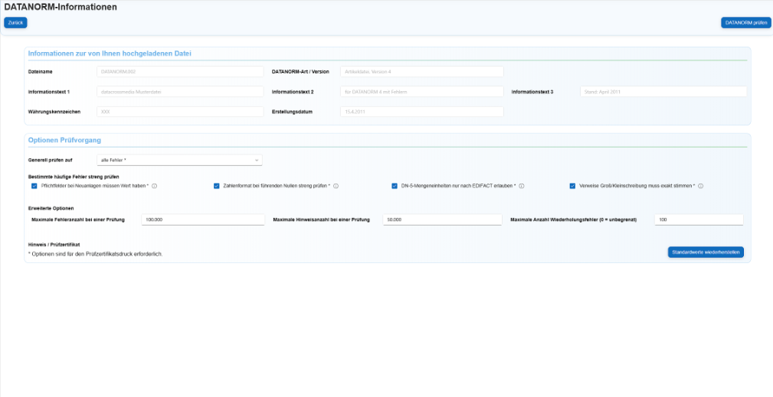
Task: Click the Währungskennzeichen field
Action: coord(180,112)
